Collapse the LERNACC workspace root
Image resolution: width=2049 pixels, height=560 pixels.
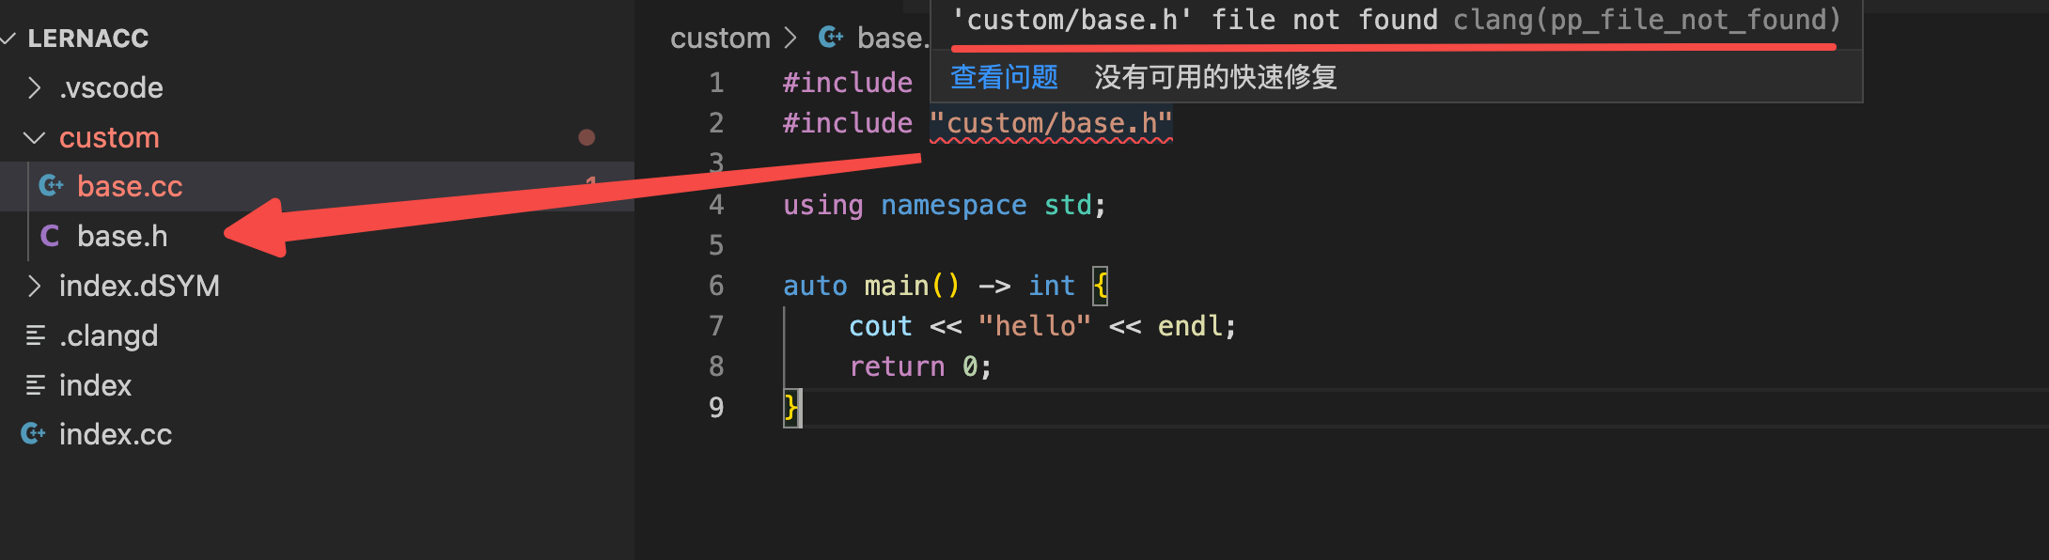tap(8, 39)
